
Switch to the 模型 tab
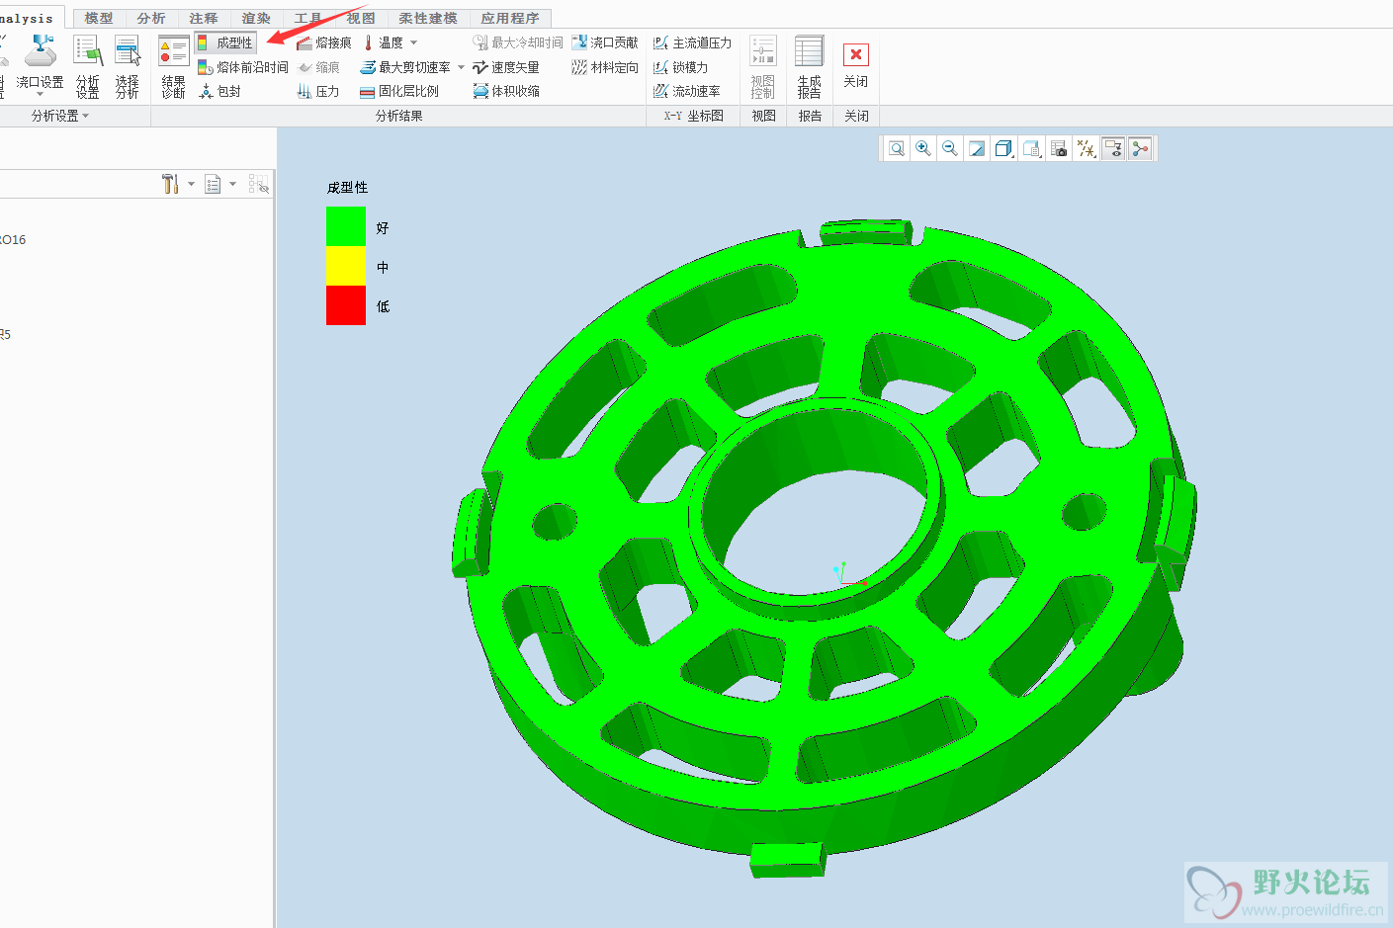[x=99, y=18]
